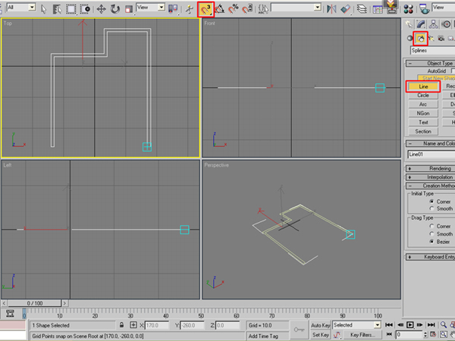This screenshot has height=341, width=455.
Task: Click the Play Animation button
Action: coord(409,325)
